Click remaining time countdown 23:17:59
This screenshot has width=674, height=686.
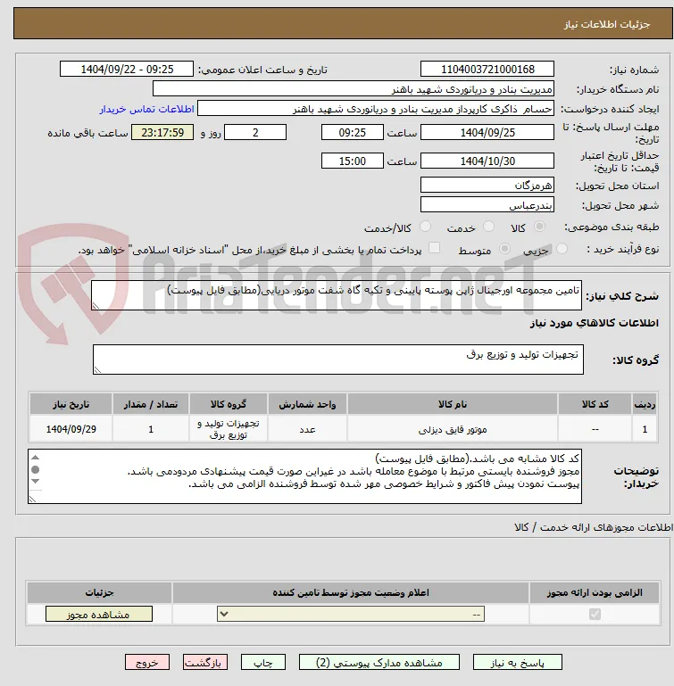162,132
